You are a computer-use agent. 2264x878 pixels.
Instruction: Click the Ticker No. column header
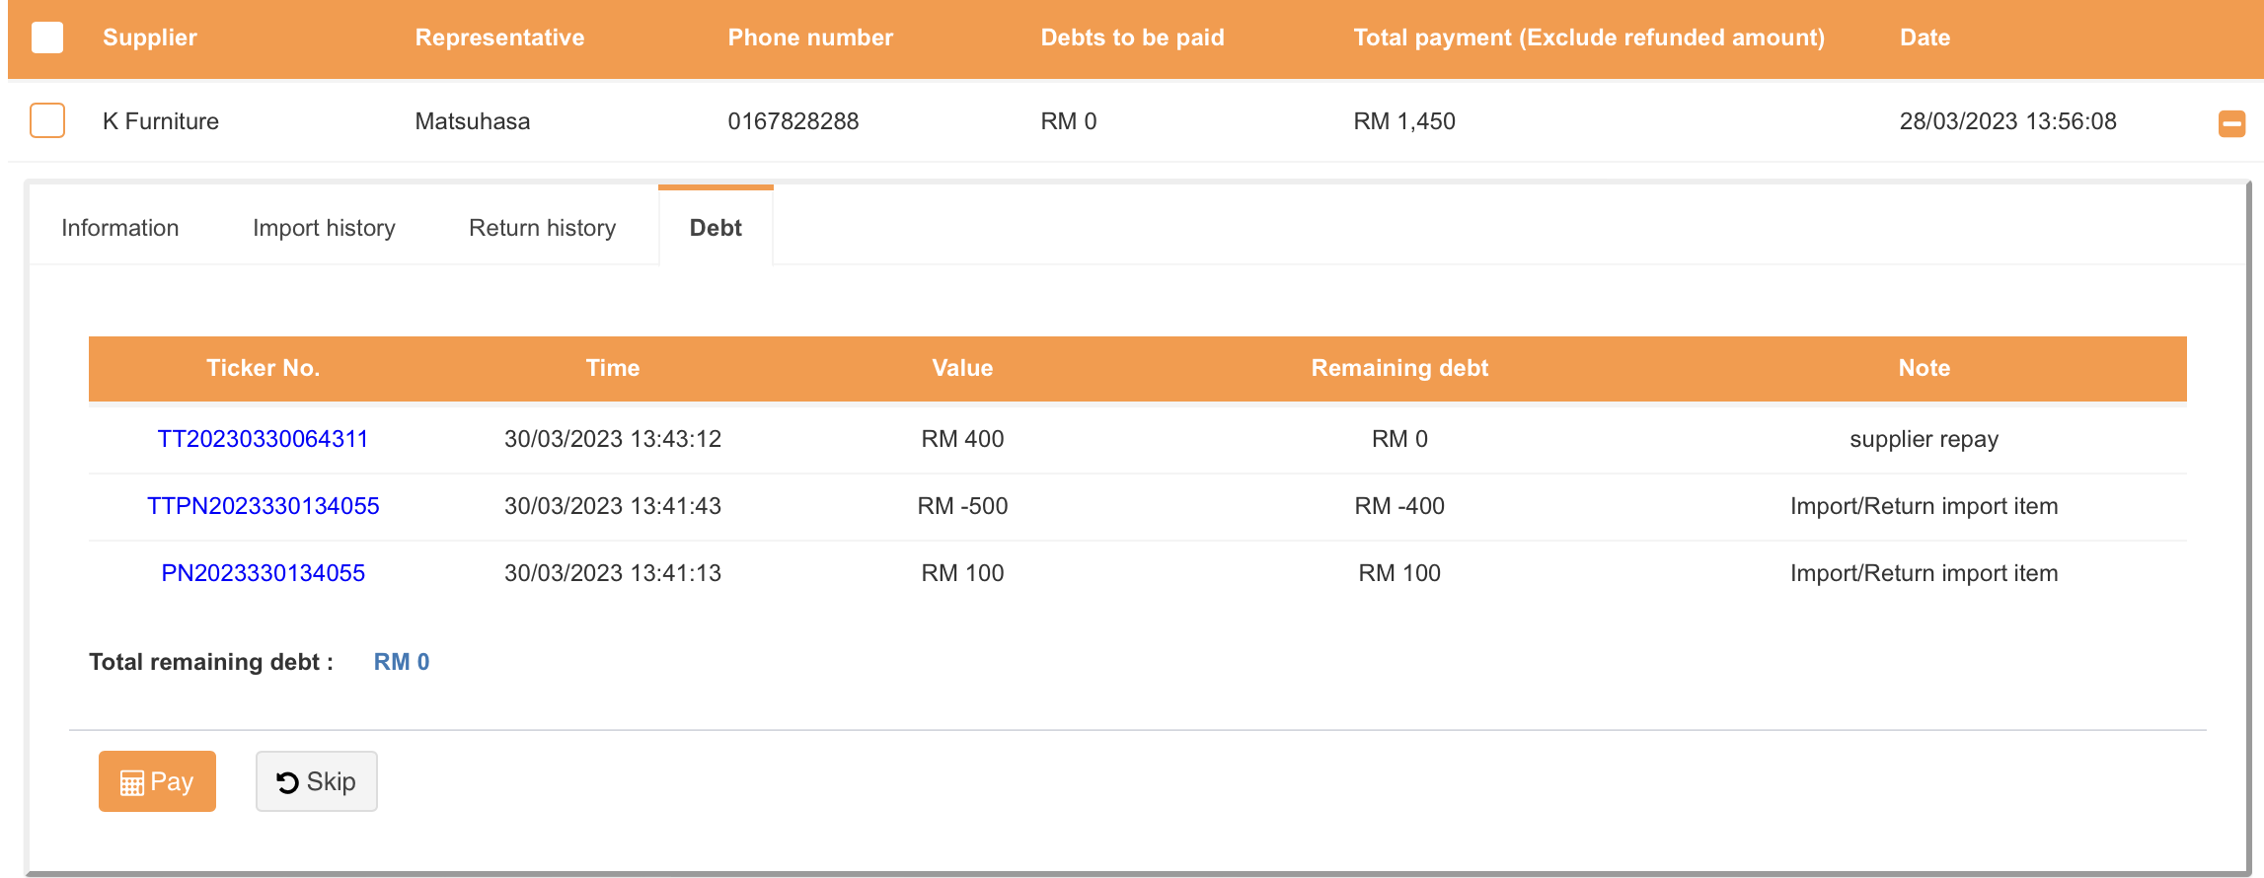click(x=263, y=368)
